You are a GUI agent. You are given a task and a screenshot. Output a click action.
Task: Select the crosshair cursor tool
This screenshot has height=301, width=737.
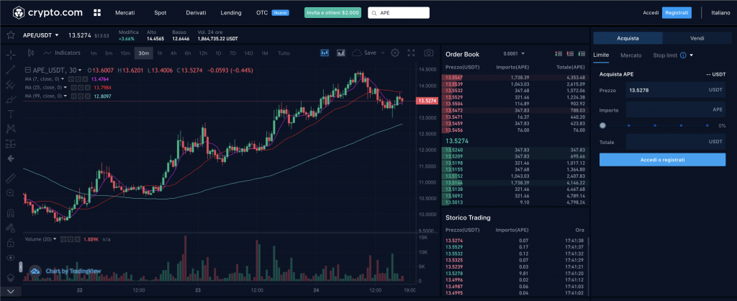coord(10,55)
